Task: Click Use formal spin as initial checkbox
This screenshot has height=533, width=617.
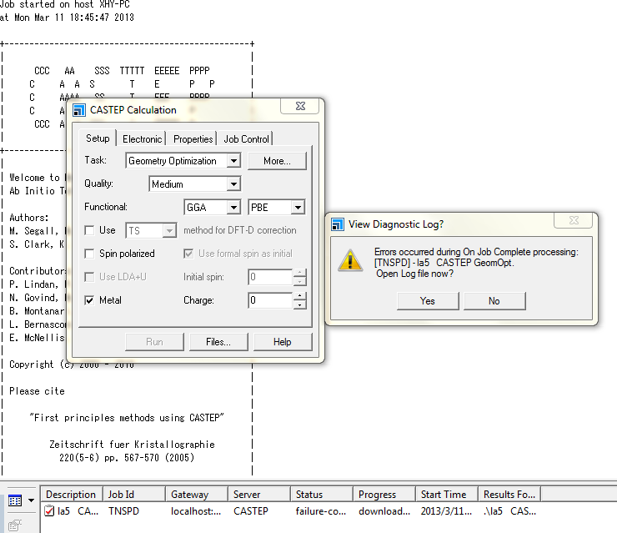Action: [188, 254]
